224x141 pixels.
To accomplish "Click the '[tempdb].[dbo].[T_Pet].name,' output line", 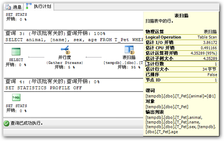I will 173,122.
